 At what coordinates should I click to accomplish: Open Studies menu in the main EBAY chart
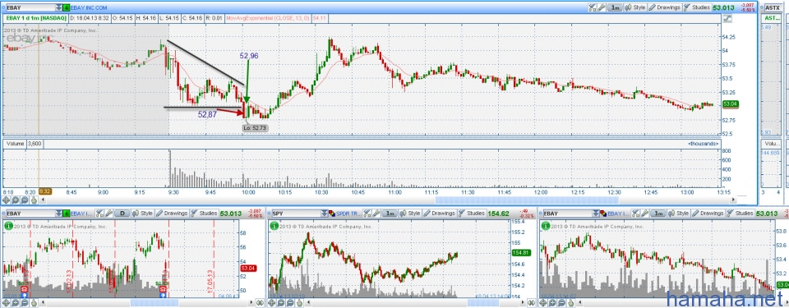point(697,7)
